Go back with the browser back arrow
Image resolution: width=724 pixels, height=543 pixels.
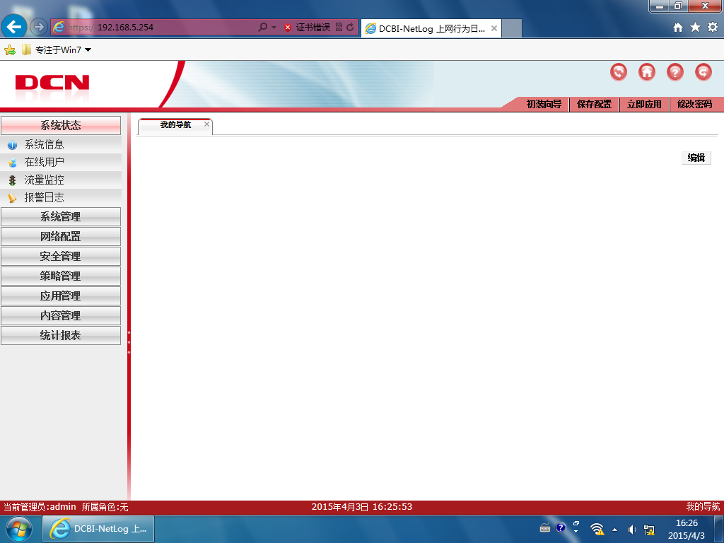point(14,27)
